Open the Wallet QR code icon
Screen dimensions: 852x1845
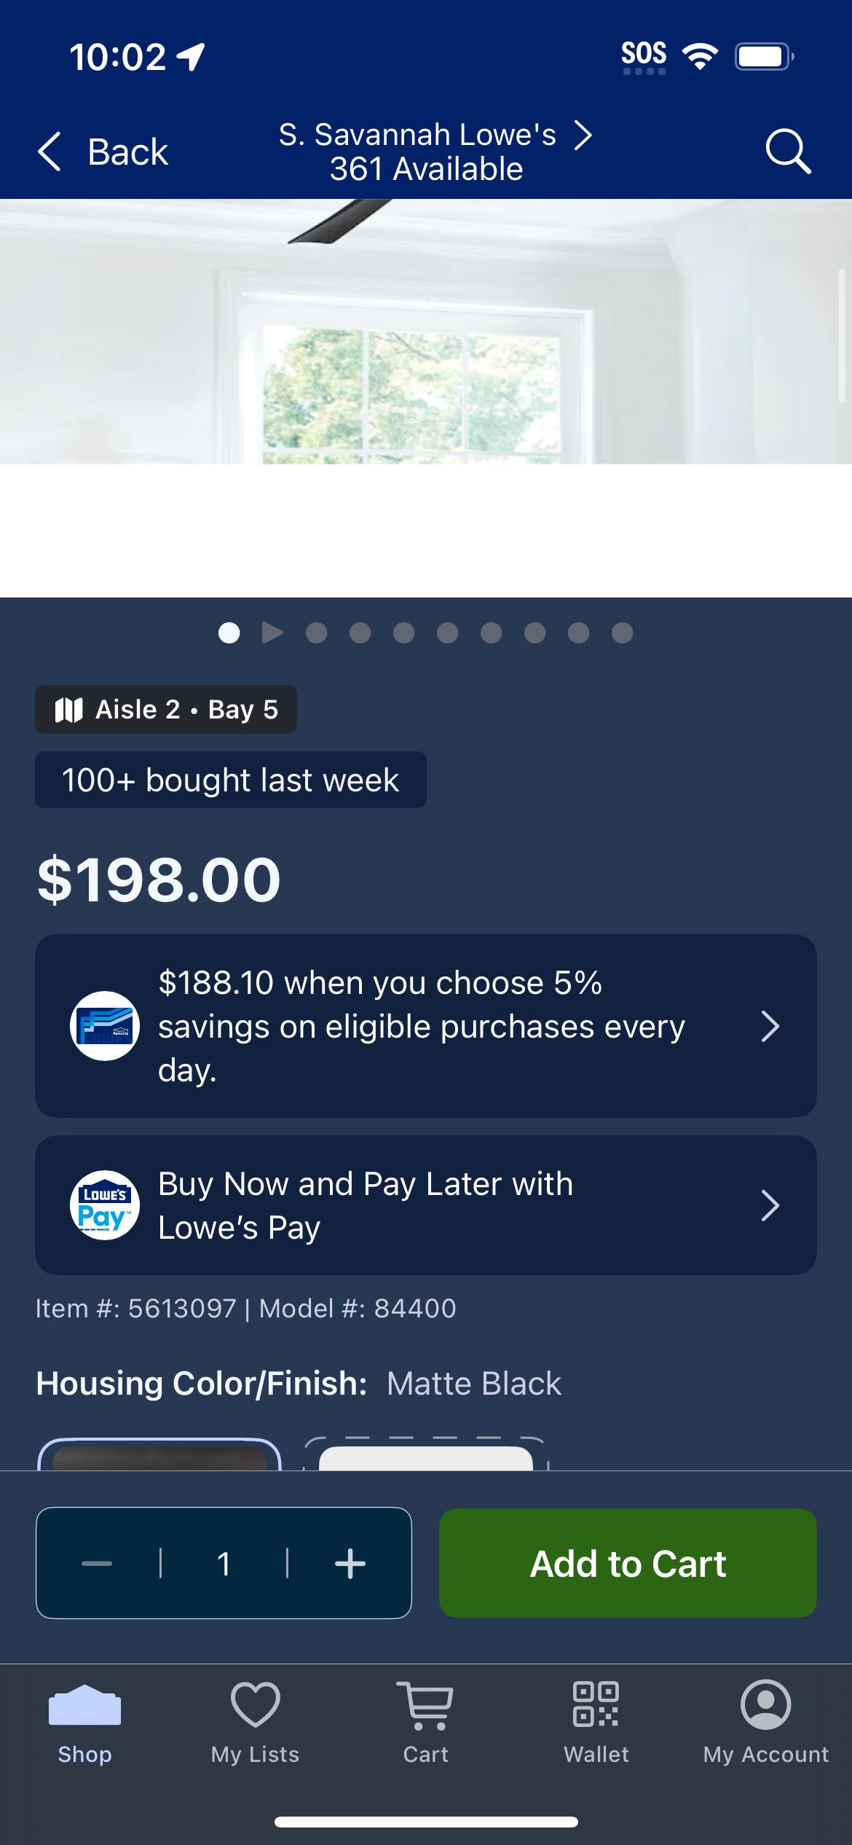point(596,1704)
